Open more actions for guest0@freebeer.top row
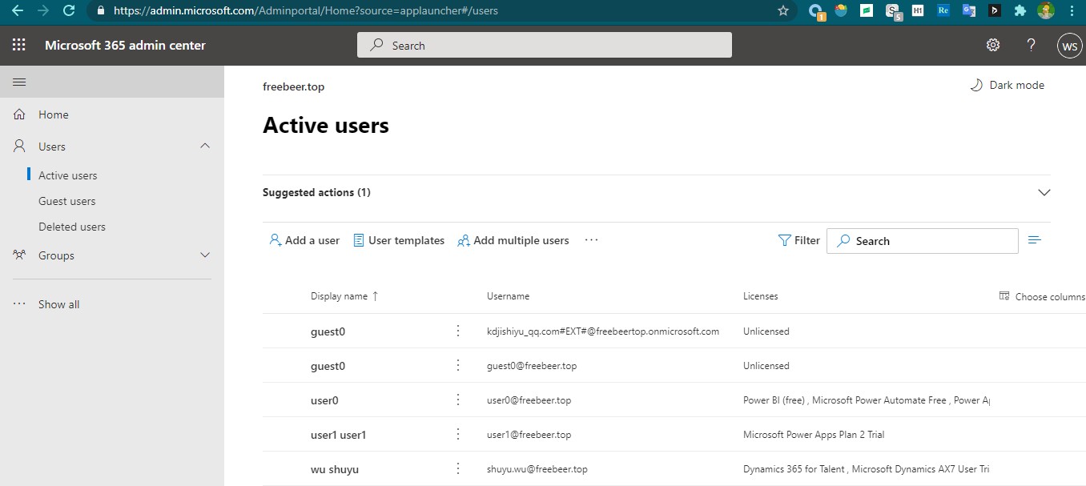Image resolution: width=1086 pixels, height=486 pixels. (458, 365)
